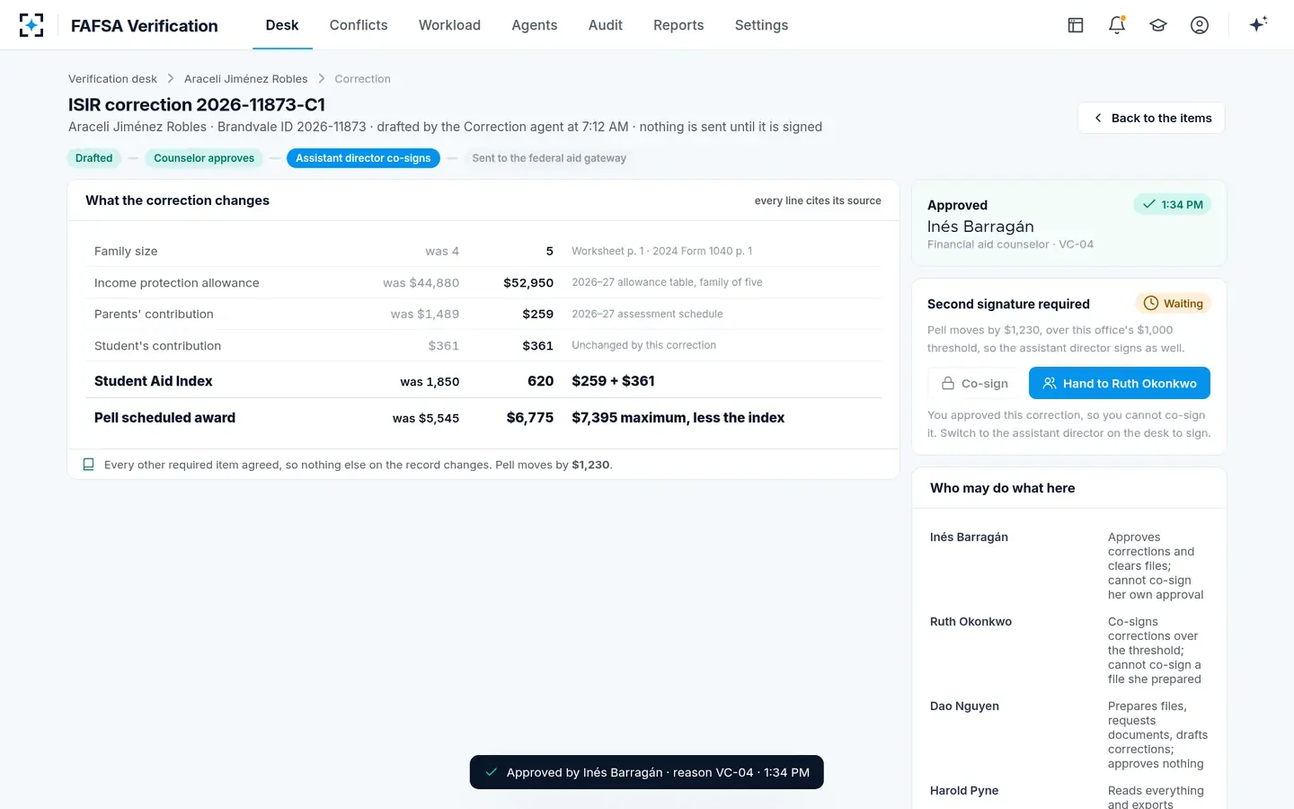Click the checkmark icon in the approval toast
Viewport: 1294px width, 809px height.
coord(492,772)
